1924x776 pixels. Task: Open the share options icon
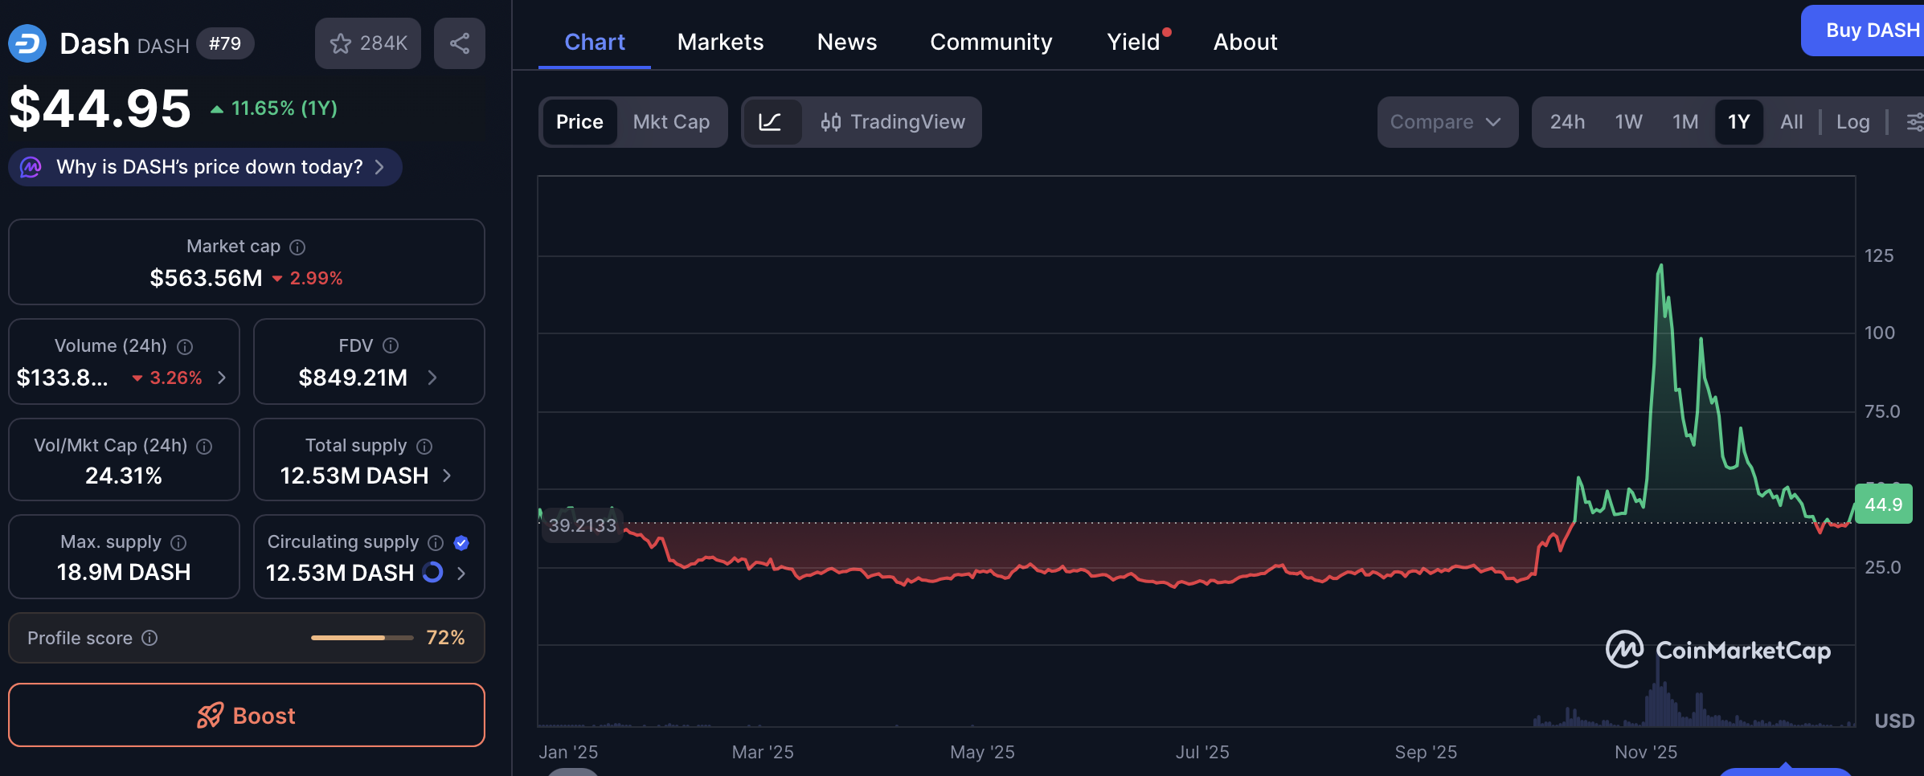point(459,43)
